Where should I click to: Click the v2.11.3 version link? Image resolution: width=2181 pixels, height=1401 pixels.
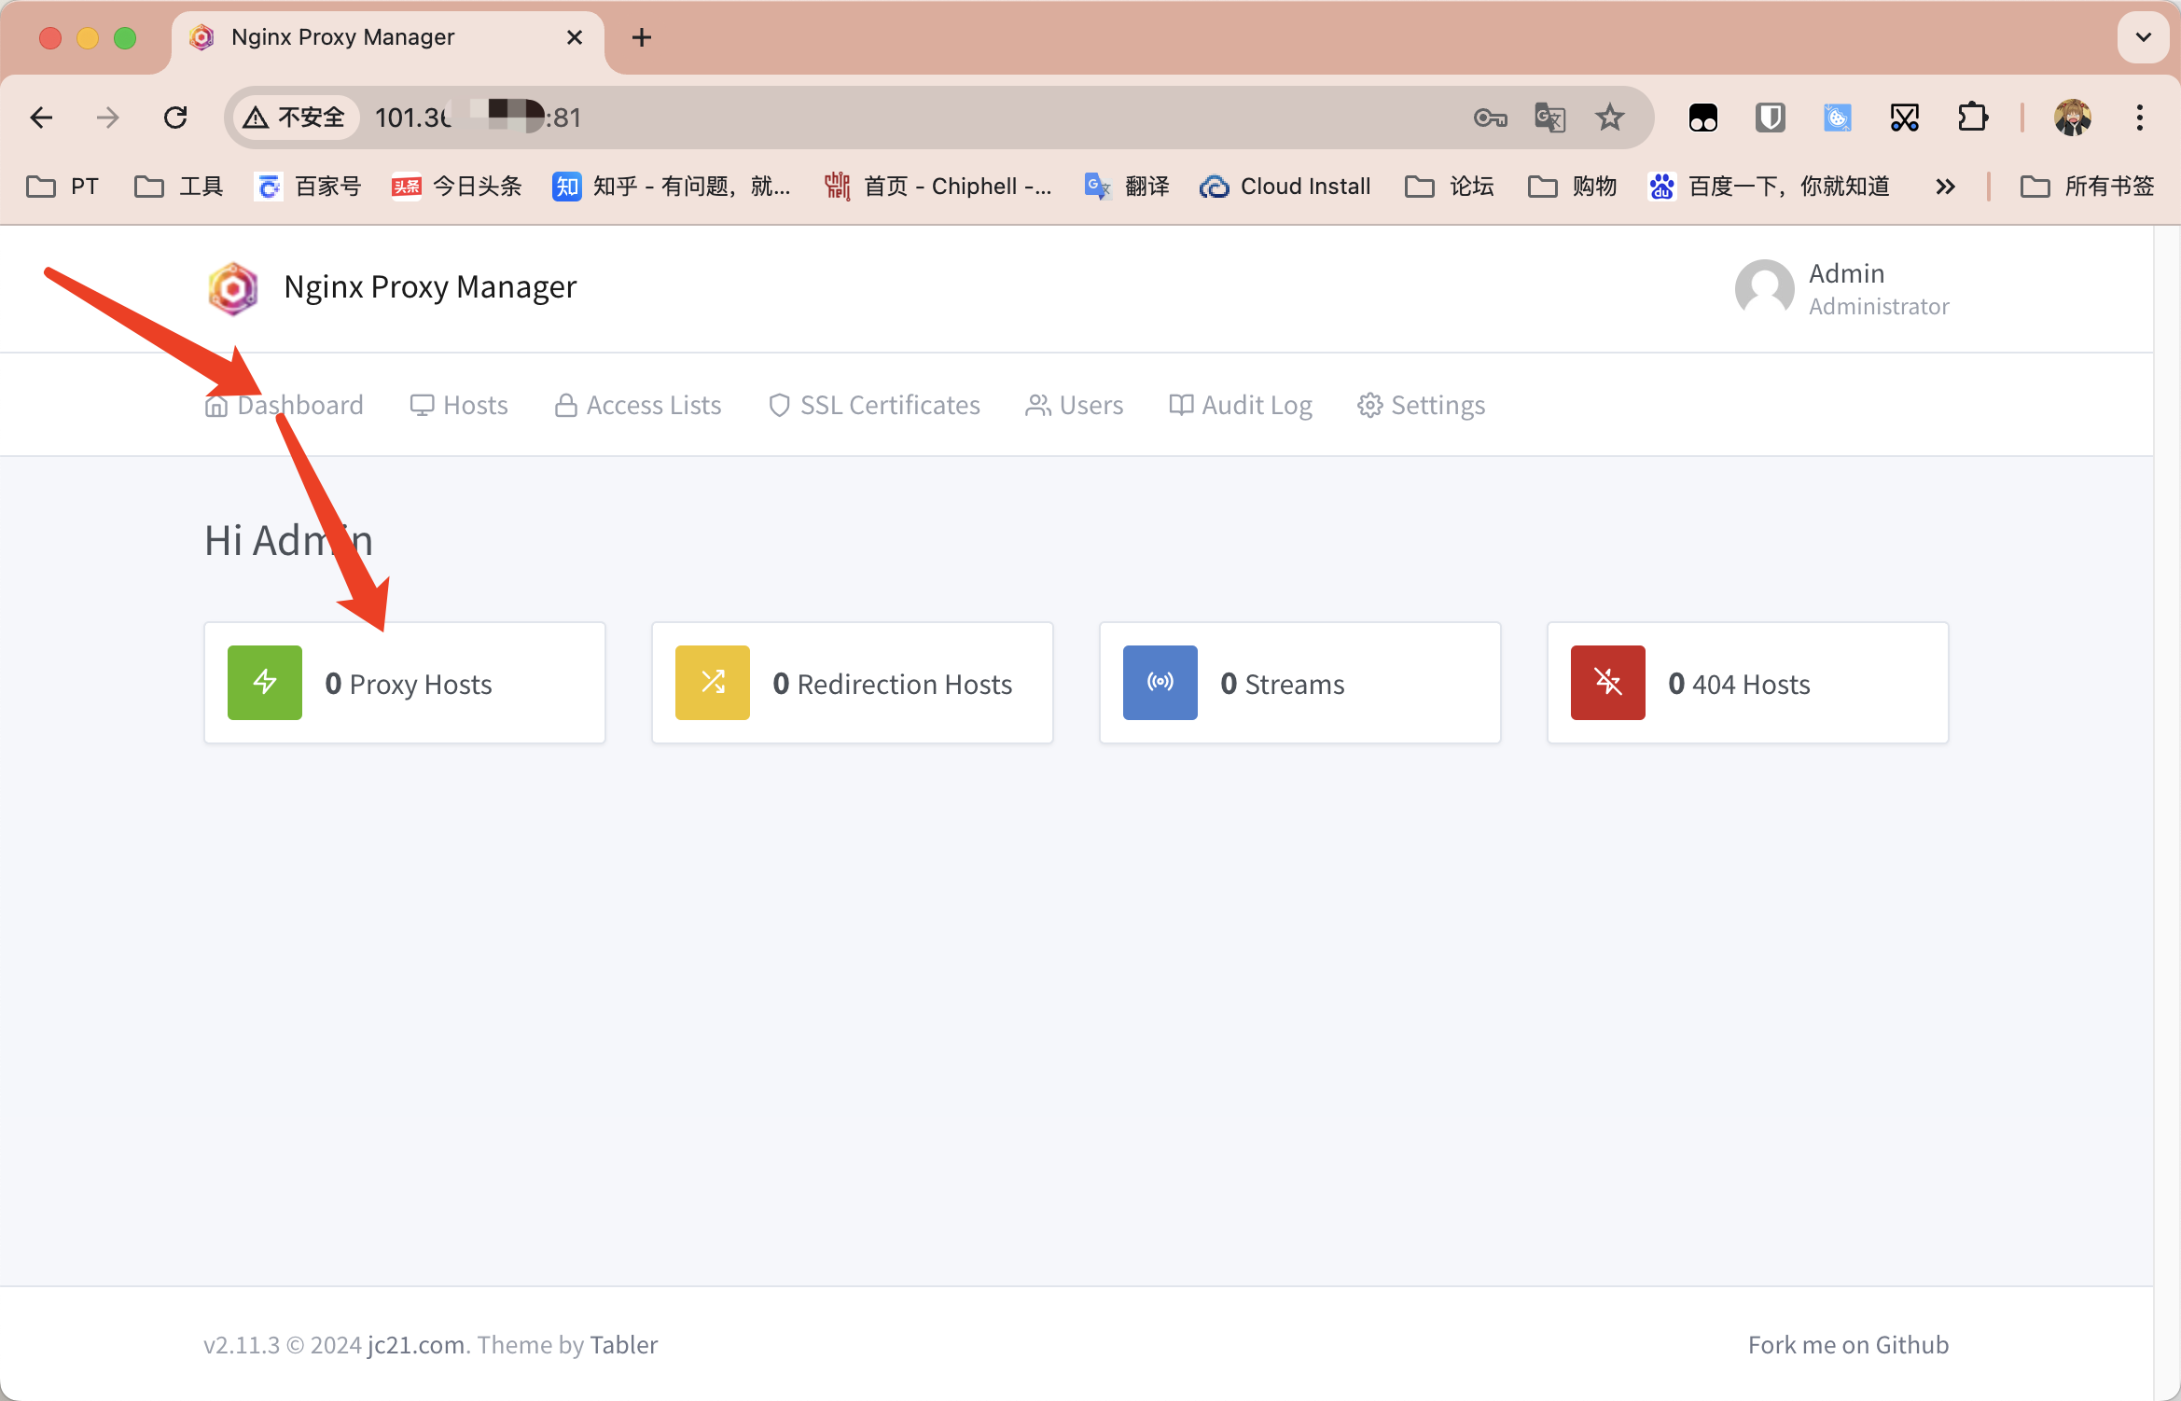point(242,1344)
